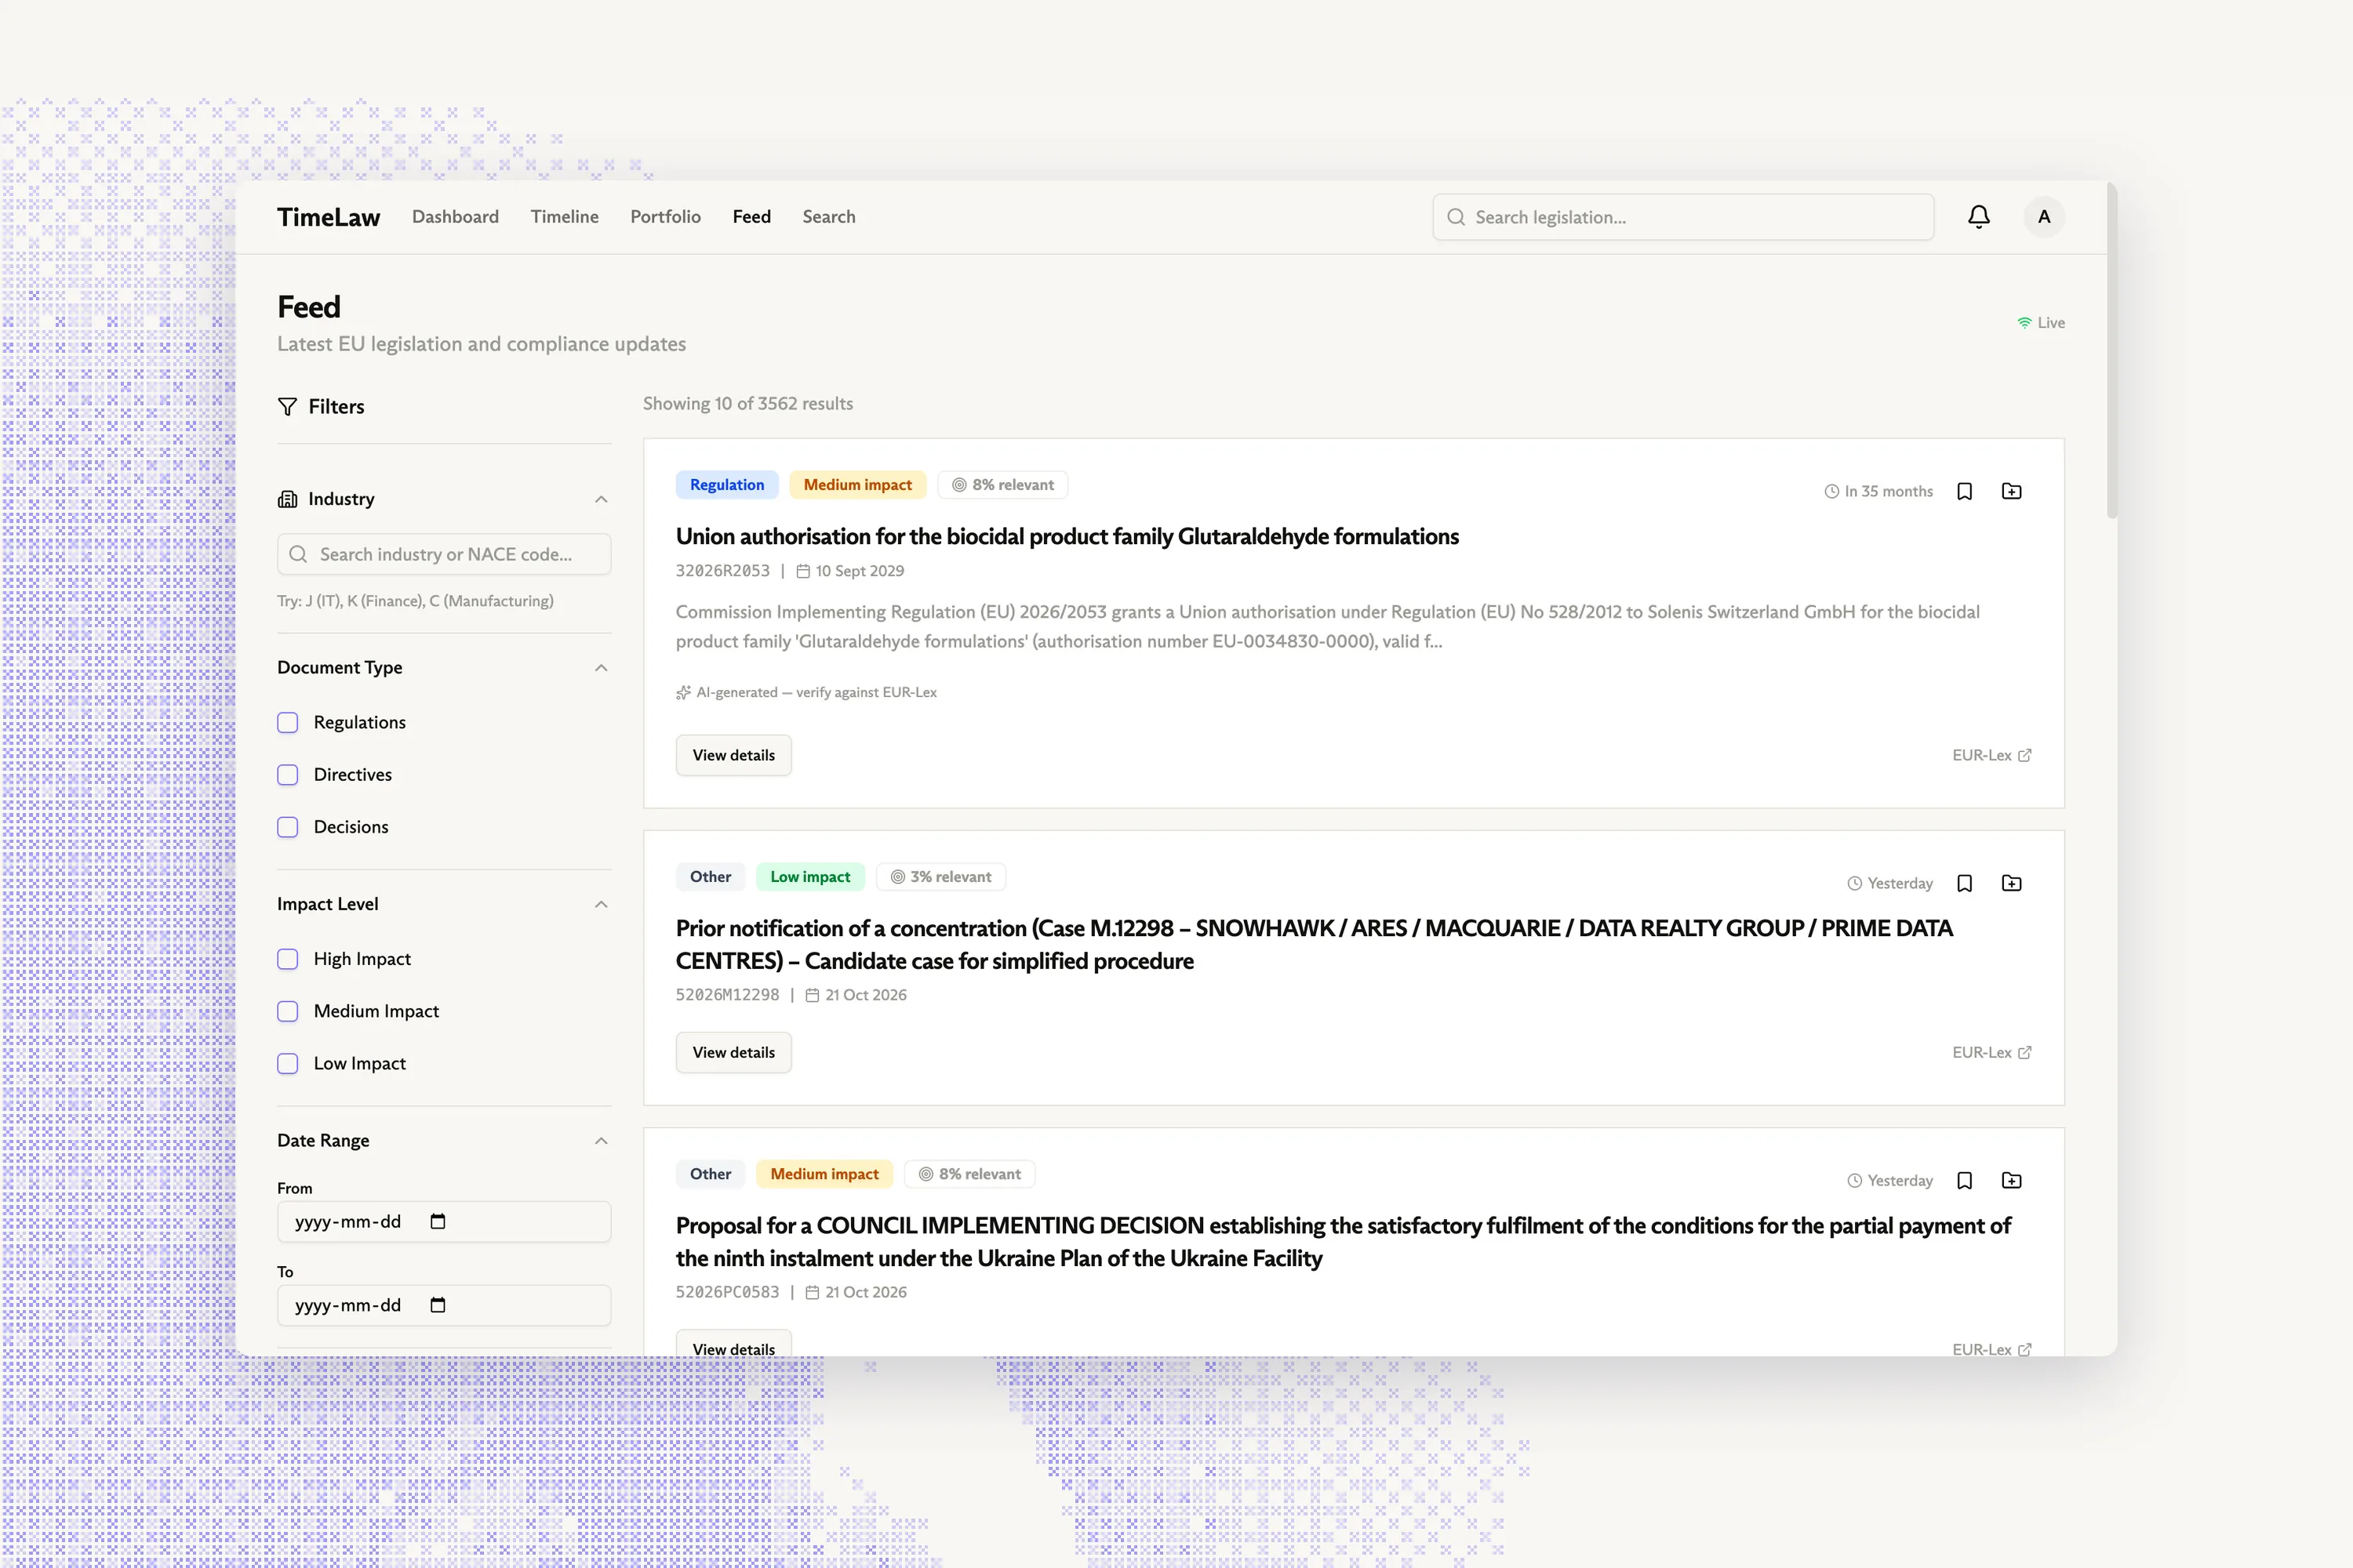Open the user avatar 'A' menu
The height and width of the screenshot is (1568, 2353).
[x=2044, y=217]
